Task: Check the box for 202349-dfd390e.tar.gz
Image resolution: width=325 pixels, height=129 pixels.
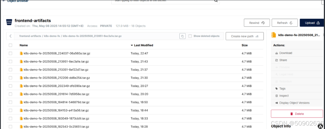Action: click(x=10, y=86)
